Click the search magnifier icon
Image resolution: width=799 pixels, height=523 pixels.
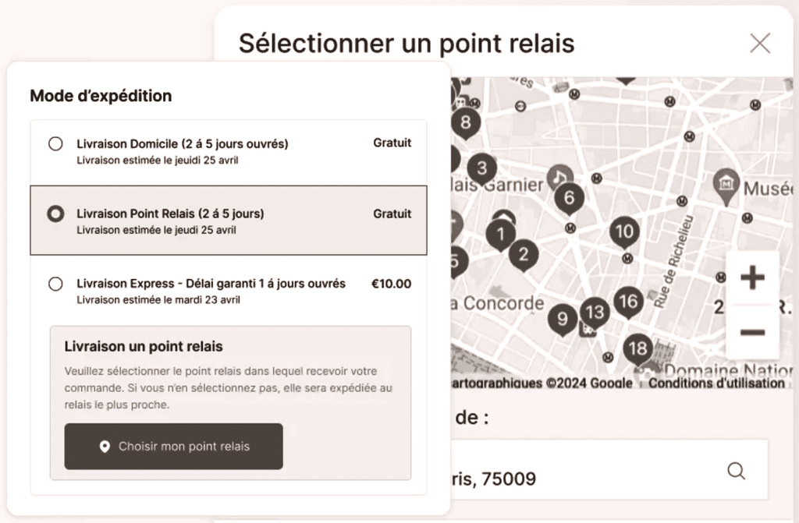coord(737,471)
